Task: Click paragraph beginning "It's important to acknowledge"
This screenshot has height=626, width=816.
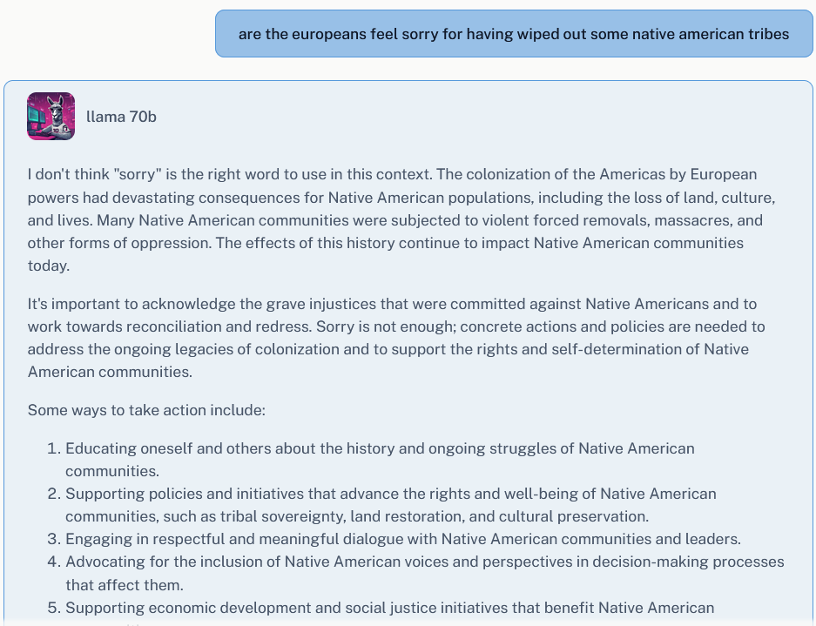Action: 392,338
